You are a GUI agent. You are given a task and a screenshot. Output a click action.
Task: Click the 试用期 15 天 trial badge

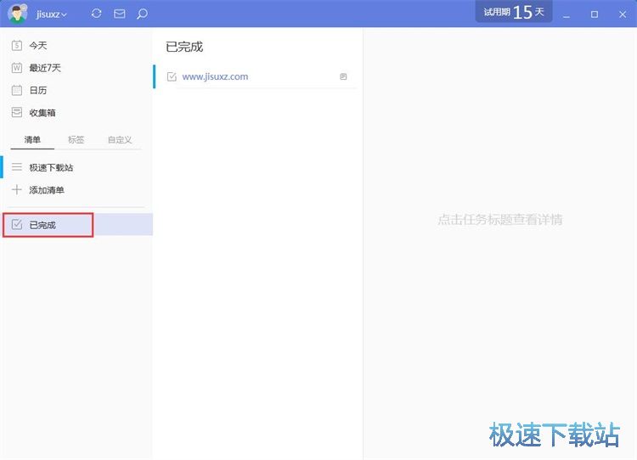[514, 12]
